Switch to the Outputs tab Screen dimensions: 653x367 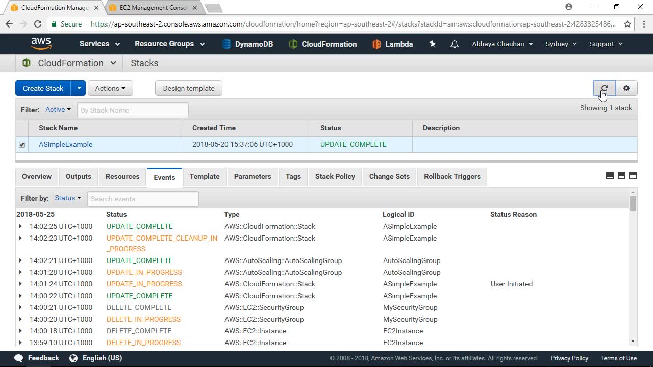79,176
